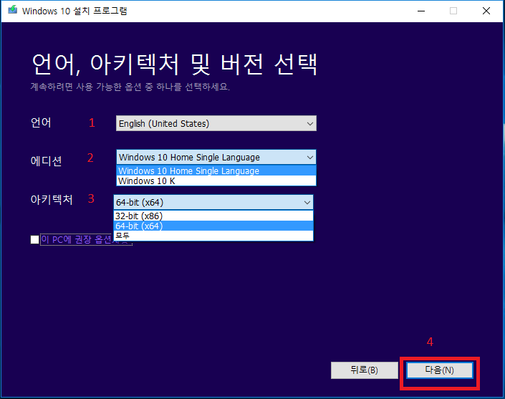Choose the 32-bit (x86) architecture option

[213, 216]
